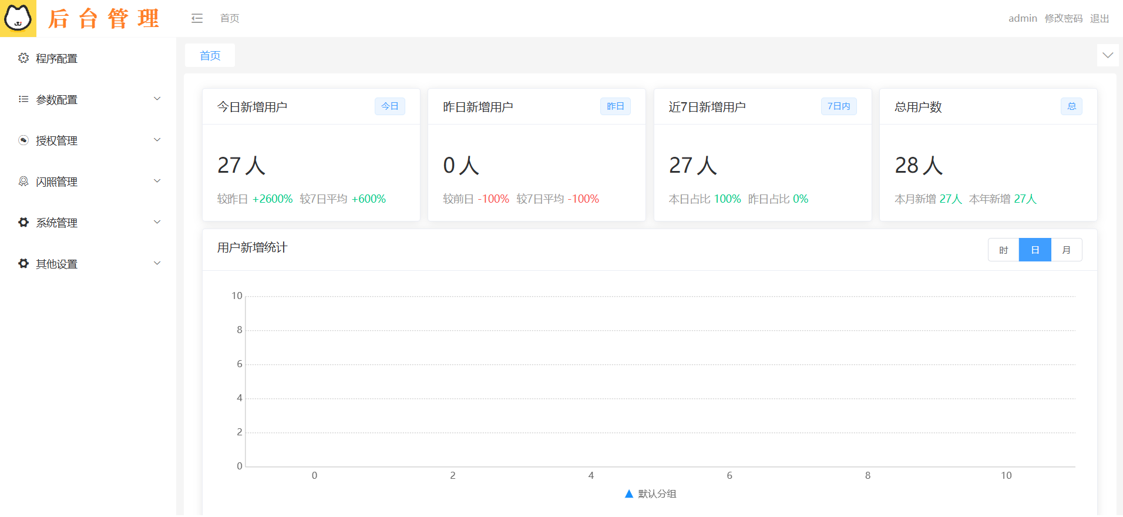Switch chart to 时 view
1123x517 pixels.
[1004, 250]
